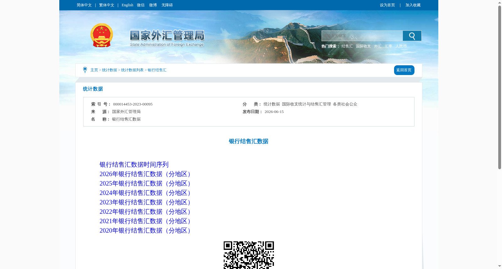Click the scrollbar down arrow
Screen dimensions: 502x269
(499, 266)
